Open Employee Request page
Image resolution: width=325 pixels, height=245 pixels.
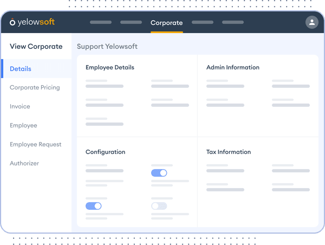pos(35,144)
